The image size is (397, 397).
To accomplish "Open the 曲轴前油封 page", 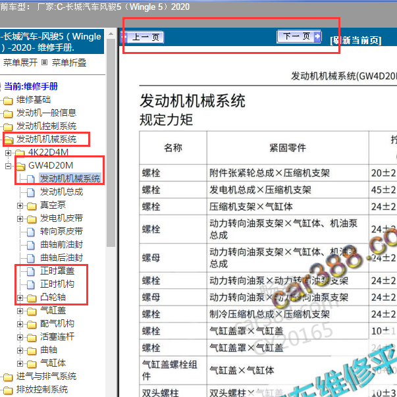I will 61,244.
